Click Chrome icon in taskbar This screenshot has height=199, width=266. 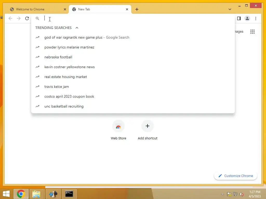point(21,194)
